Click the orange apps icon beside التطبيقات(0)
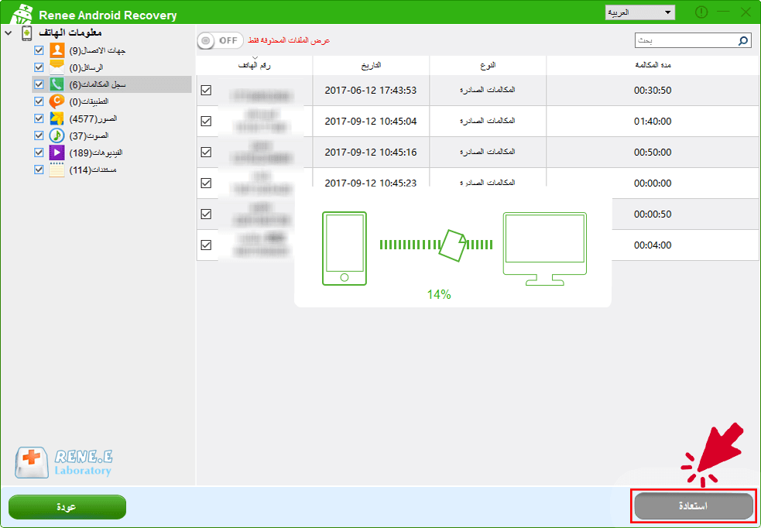The width and height of the screenshot is (761, 528). coord(57,101)
